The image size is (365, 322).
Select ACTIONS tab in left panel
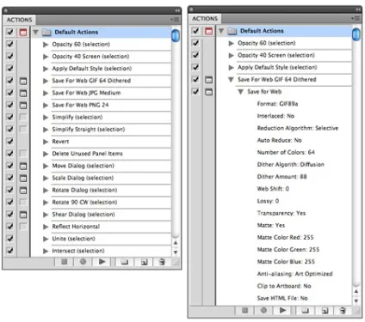click(x=19, y=20)
